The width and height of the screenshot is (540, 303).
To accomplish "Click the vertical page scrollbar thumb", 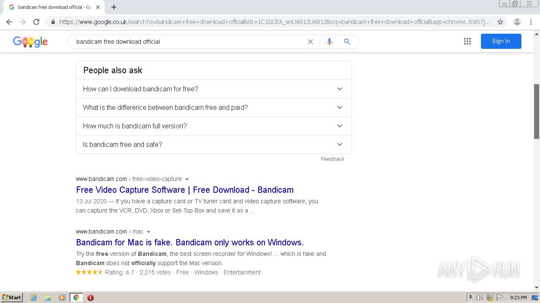I will click(x=537, y=112).
